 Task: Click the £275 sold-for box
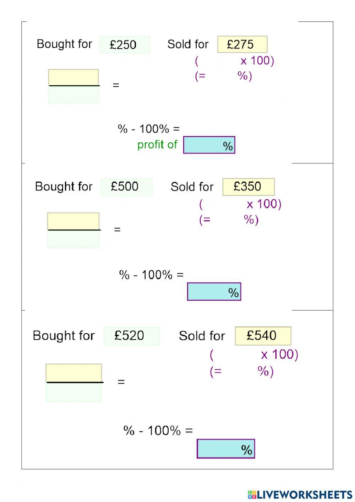242,44
